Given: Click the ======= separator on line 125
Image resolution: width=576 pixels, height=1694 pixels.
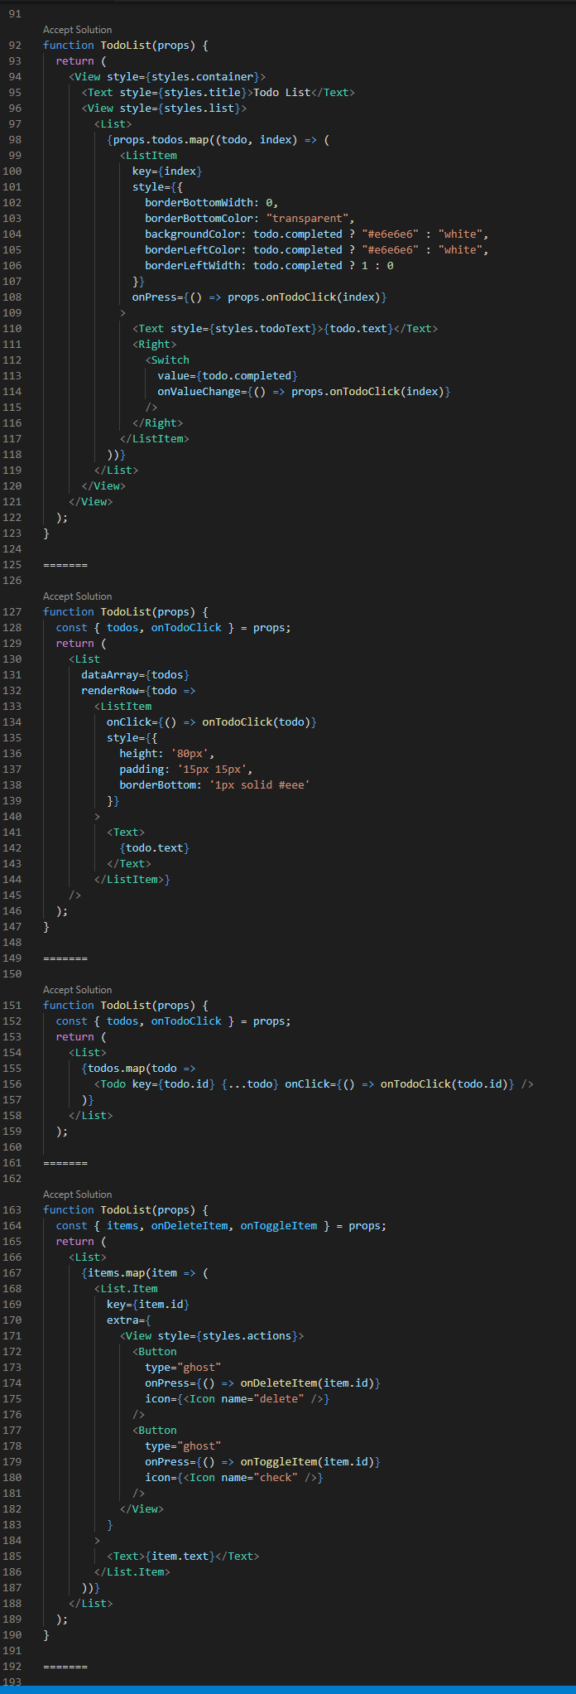Looking at the screenshot, I should point(65,565).
